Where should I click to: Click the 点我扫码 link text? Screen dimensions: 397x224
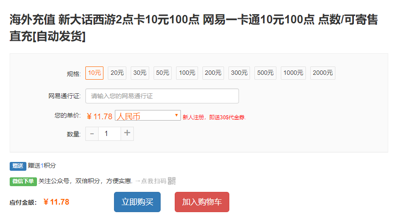(x=154, y=181)
